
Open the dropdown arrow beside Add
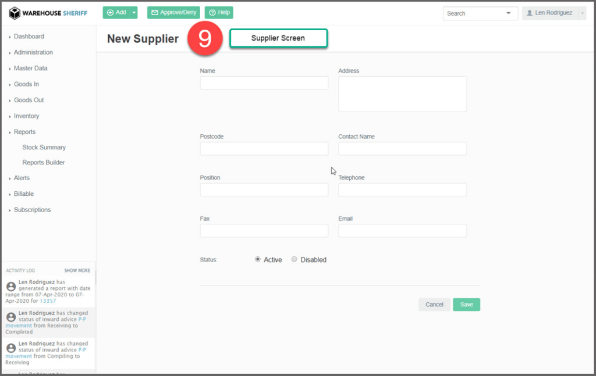point(134,13)
